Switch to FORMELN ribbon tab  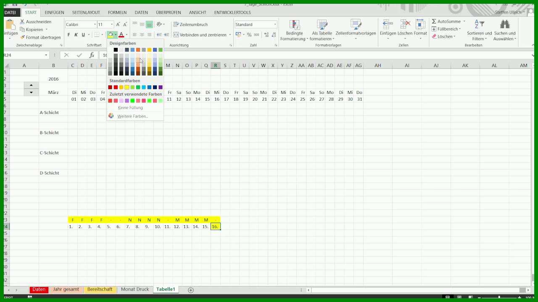(x=117, y=13)
